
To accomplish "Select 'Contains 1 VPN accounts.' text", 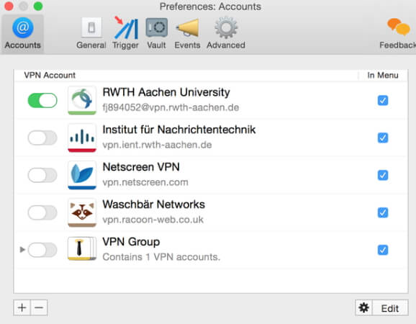I will [161, 257].
